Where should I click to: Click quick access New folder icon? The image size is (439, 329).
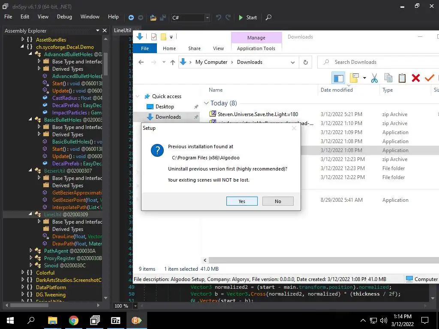(x=163, y=37)
